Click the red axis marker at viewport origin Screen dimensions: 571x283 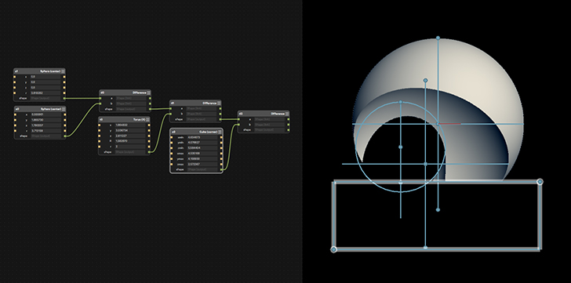[x=449, y=124]
